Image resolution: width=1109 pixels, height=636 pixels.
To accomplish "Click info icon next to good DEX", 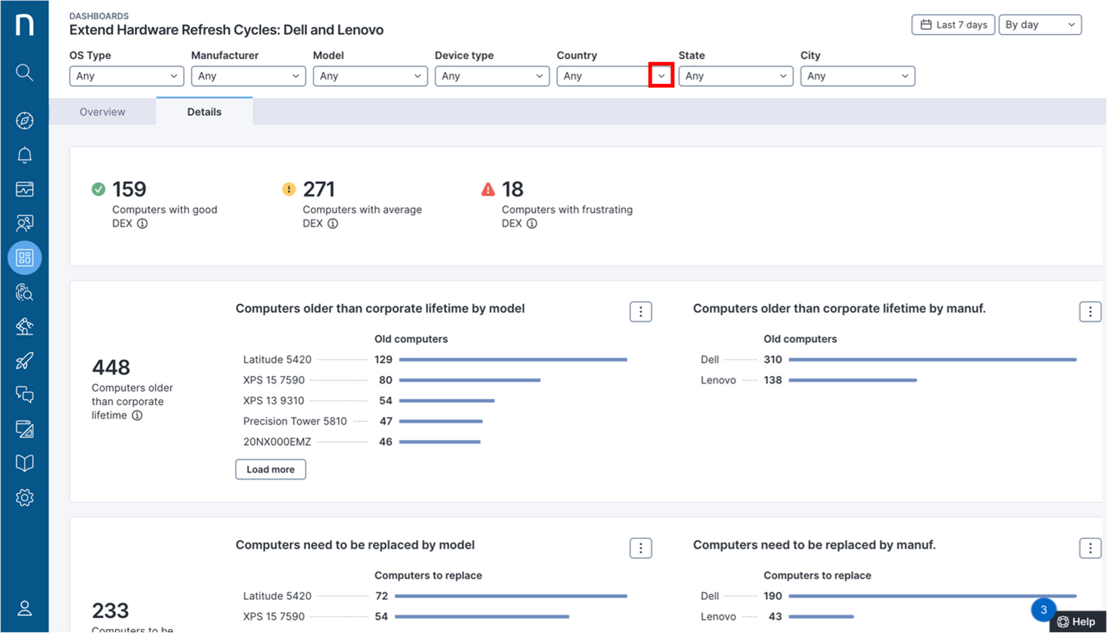I will pos(143,224).
